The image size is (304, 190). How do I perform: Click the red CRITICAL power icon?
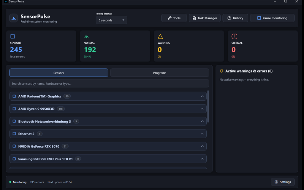tap(234, 36)
